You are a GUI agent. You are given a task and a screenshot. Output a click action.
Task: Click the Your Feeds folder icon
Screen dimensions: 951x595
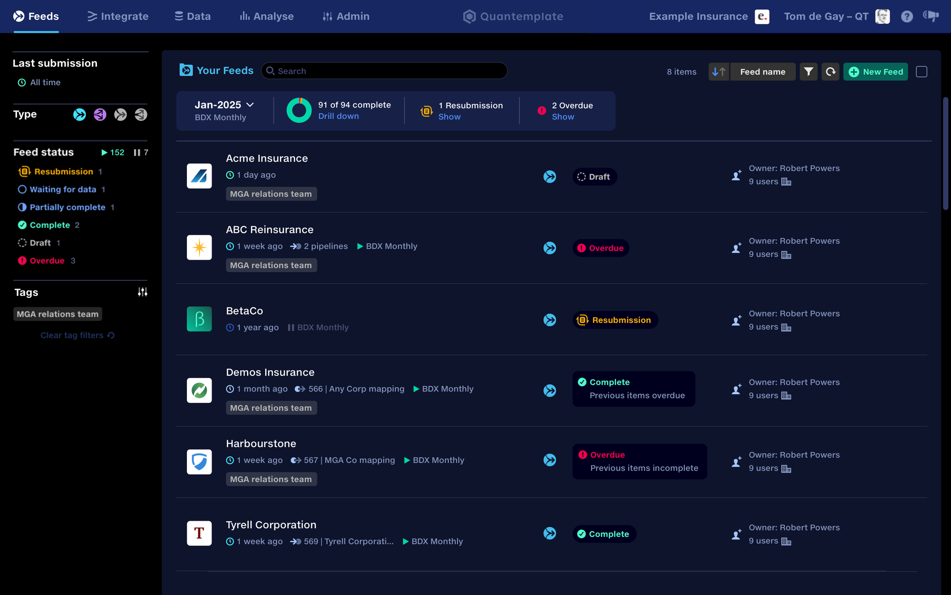click(186, 70)
